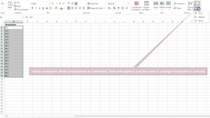Image resolution: width=210 pixels, height=118 pixels.
Task: Click the Paste clipboard icon
Action: 10,4
